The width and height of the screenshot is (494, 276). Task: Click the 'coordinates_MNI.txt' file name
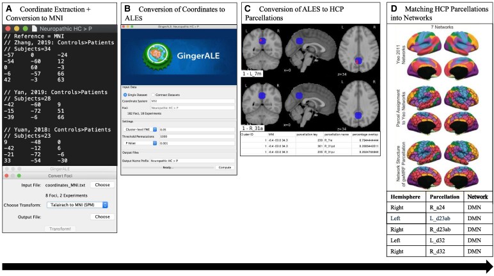[65, 185]
